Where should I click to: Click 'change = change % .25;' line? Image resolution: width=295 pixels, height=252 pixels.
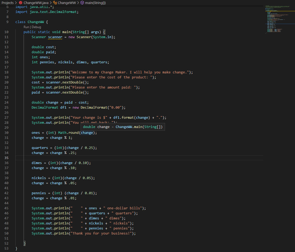(x=54, y=153)
